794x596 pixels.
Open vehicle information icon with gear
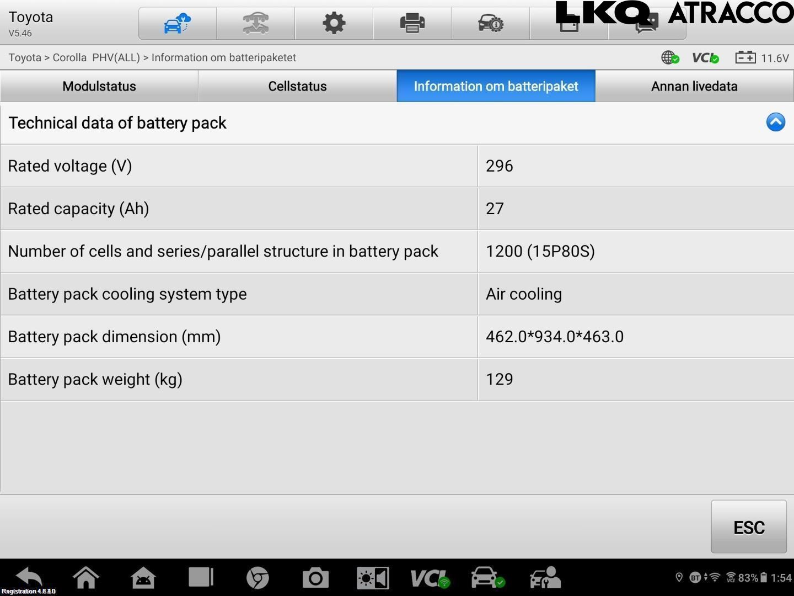pos(490,24)
